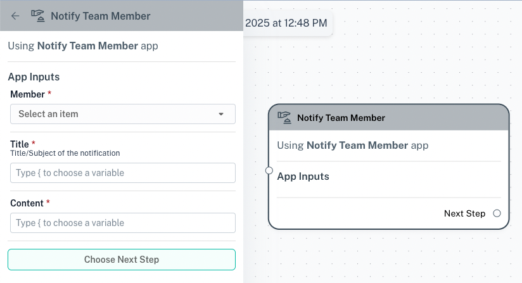
Task: Click the App Inputs section inside the canvas node
Action: [x=303, y=177]
